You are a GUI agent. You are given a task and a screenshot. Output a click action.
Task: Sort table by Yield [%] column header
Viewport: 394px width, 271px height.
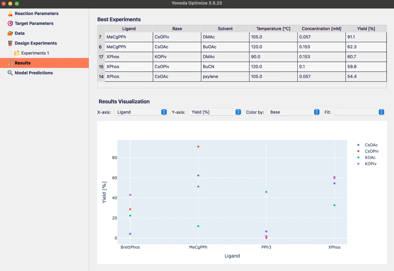pyautogui.click(x=366, y=29)
